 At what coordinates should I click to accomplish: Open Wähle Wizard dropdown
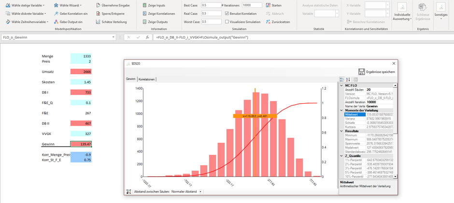68,5
